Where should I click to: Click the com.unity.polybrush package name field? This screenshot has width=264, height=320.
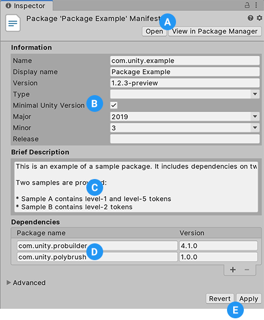(x=97, y=257)
